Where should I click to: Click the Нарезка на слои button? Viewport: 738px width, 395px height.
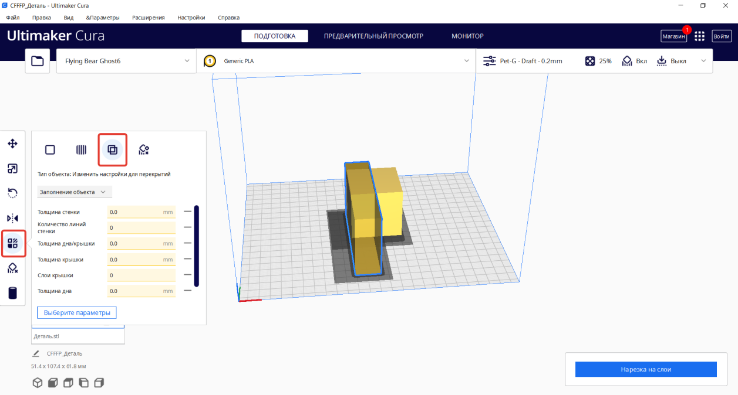(x=646, y=369)
